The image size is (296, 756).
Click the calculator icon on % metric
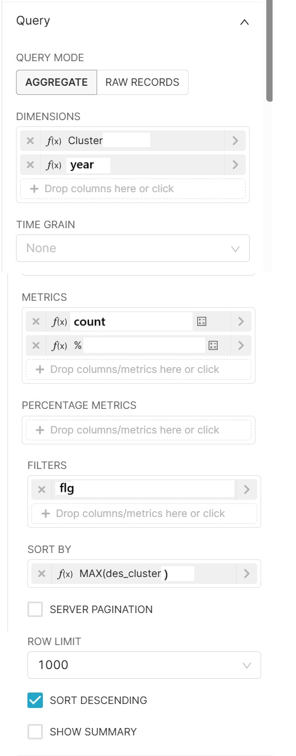click(x=213, y=345)
